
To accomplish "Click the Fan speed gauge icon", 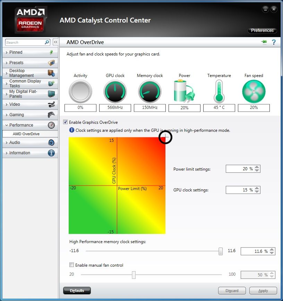I will click(x=254, y=92).
